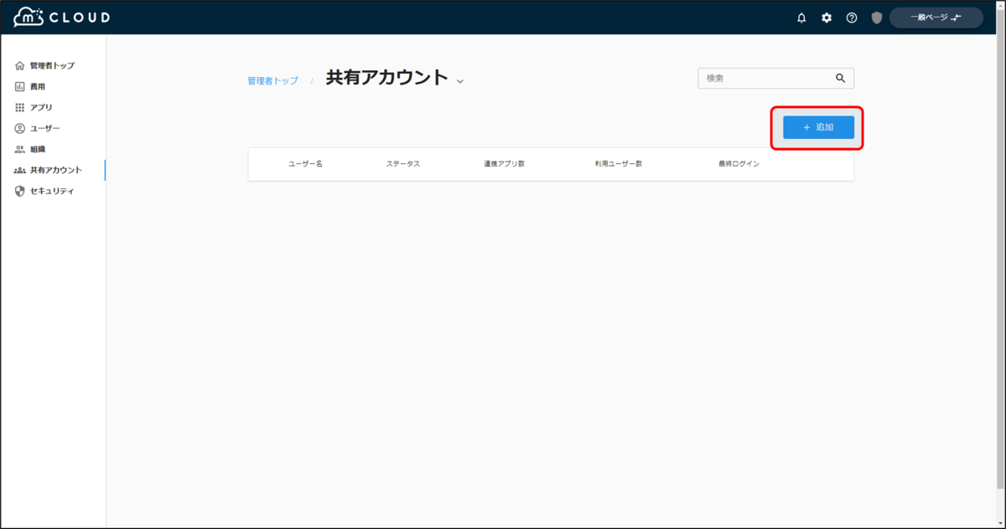Click the CLOUD logo at top left
Image resolution: width=1006 pixels, height=529 pixels.
click(59, 16)
